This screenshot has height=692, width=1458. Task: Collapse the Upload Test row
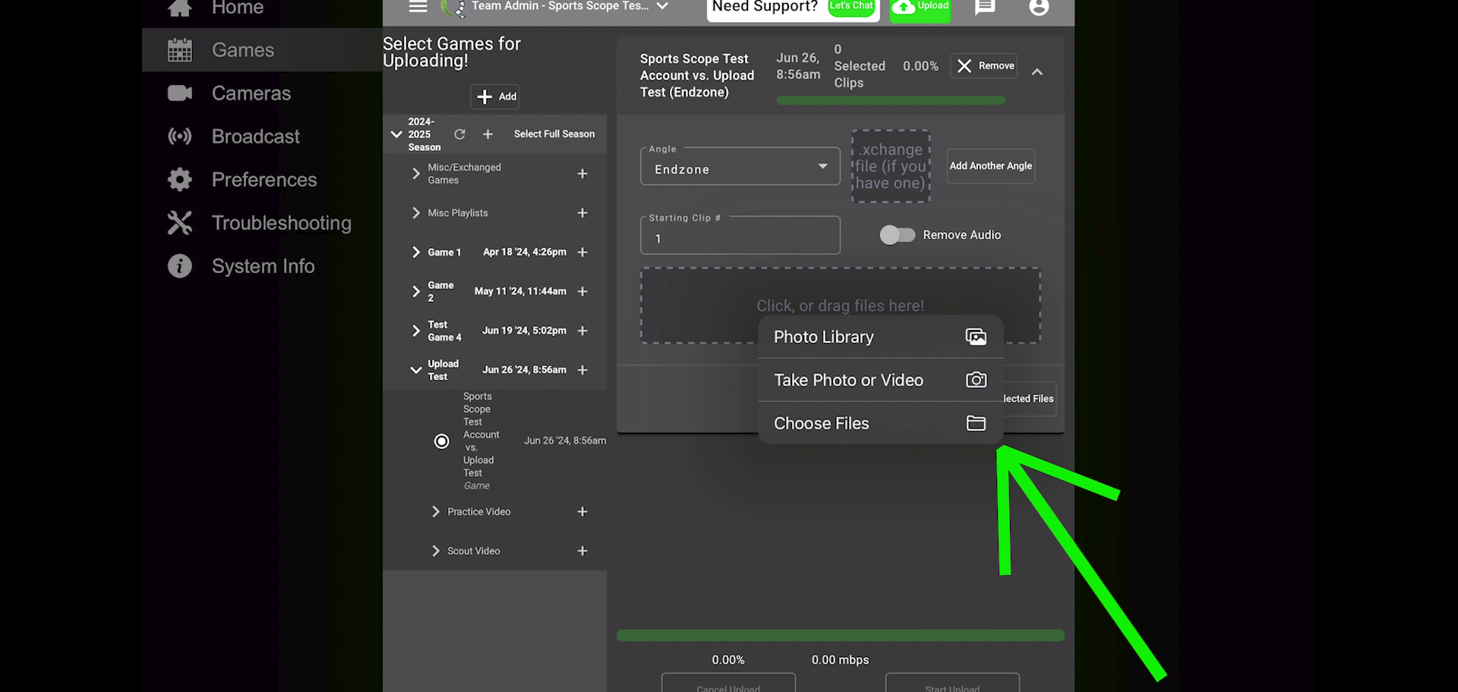pyautogui.click(x=415, y=370)
